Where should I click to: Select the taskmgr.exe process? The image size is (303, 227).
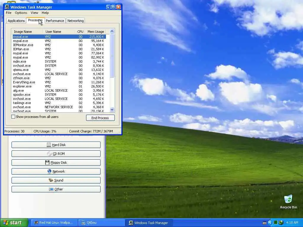59,103
